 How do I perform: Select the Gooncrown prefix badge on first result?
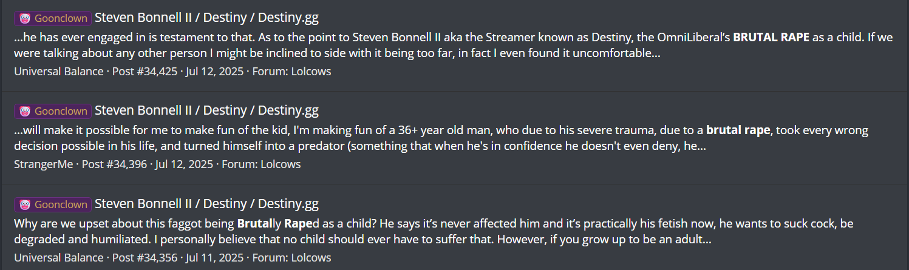53,18
